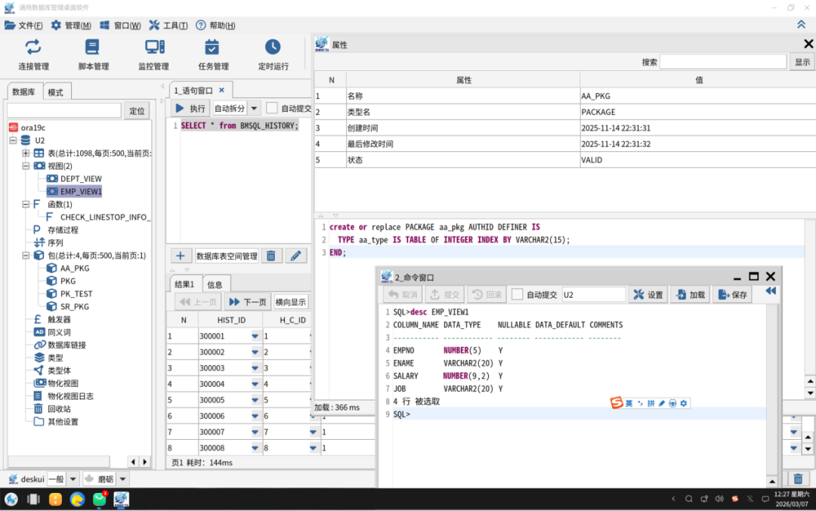Viewport: 816px width, 511px height.
Task: Click the 数据库表空间管理 button
Action: pos(227,255)
